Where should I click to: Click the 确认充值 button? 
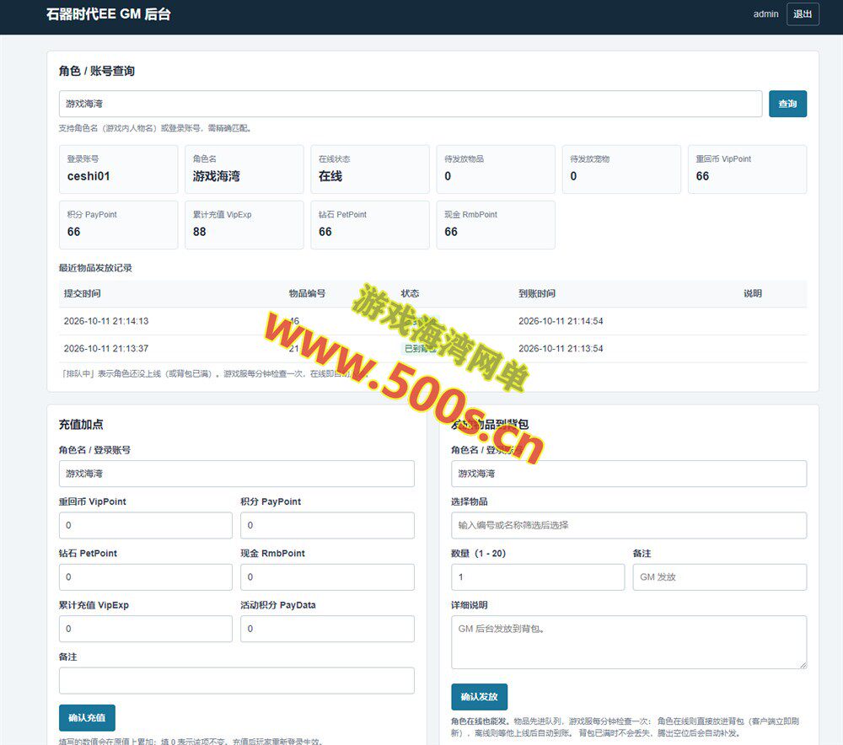coord(87,717)
